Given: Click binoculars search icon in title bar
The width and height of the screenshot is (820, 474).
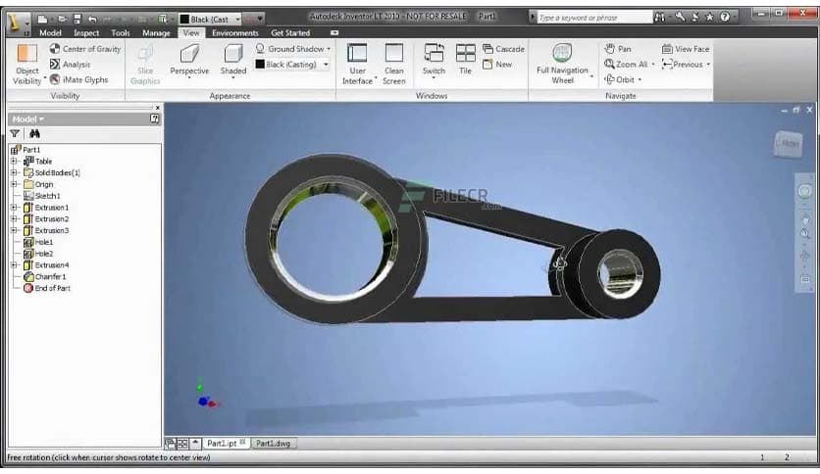Looking at the screenshot, I should click(660, 18).
